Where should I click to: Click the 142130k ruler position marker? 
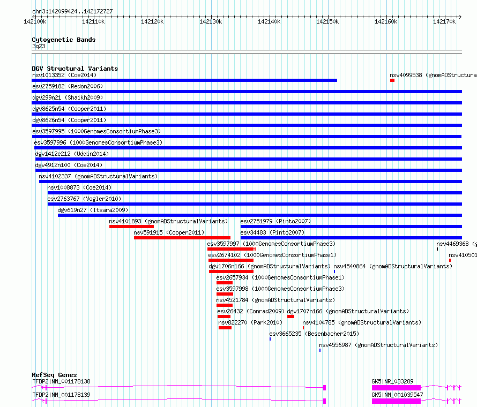coord(211,21)
